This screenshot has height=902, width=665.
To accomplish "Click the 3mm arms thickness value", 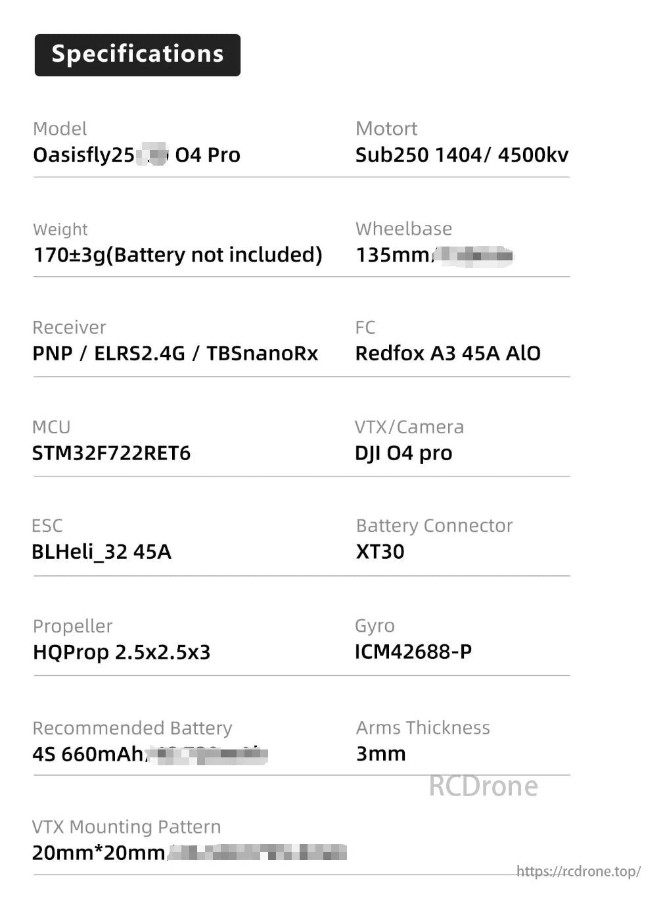I will point(380,754).
